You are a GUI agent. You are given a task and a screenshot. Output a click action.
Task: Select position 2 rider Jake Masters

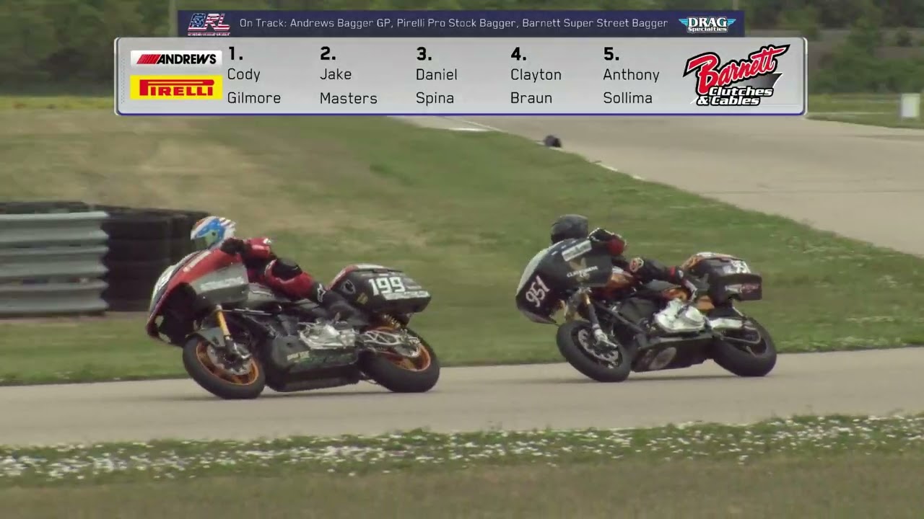[x=348, y=76]
